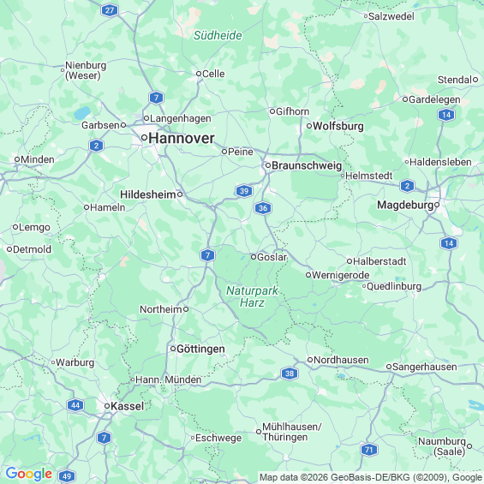Click the Mühlhausen/Thüringen town label
Screen dimensions: 484x484
tap(292, 432)
